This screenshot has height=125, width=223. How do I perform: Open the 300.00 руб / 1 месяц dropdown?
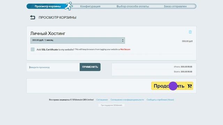78,40
